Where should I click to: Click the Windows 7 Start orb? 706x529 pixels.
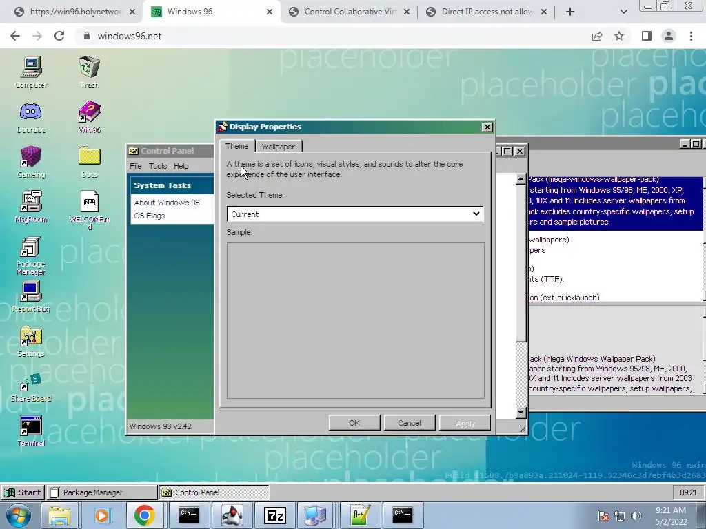coord(18,515)
